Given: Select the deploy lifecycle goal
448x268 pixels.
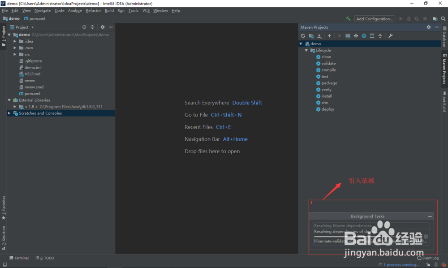Looking at the screenshot, I should 325,109.
